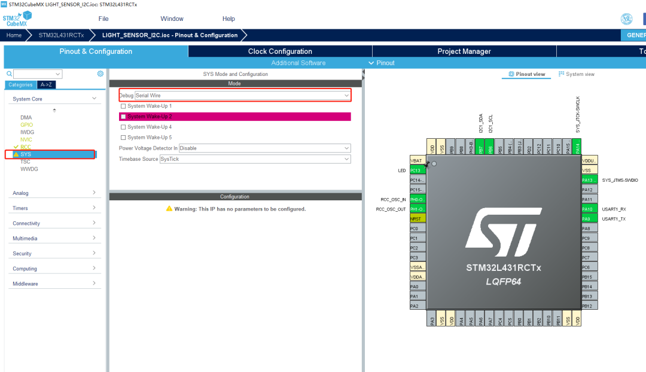
Task: Expand the Connectivity category
Action: click(54, 223)
